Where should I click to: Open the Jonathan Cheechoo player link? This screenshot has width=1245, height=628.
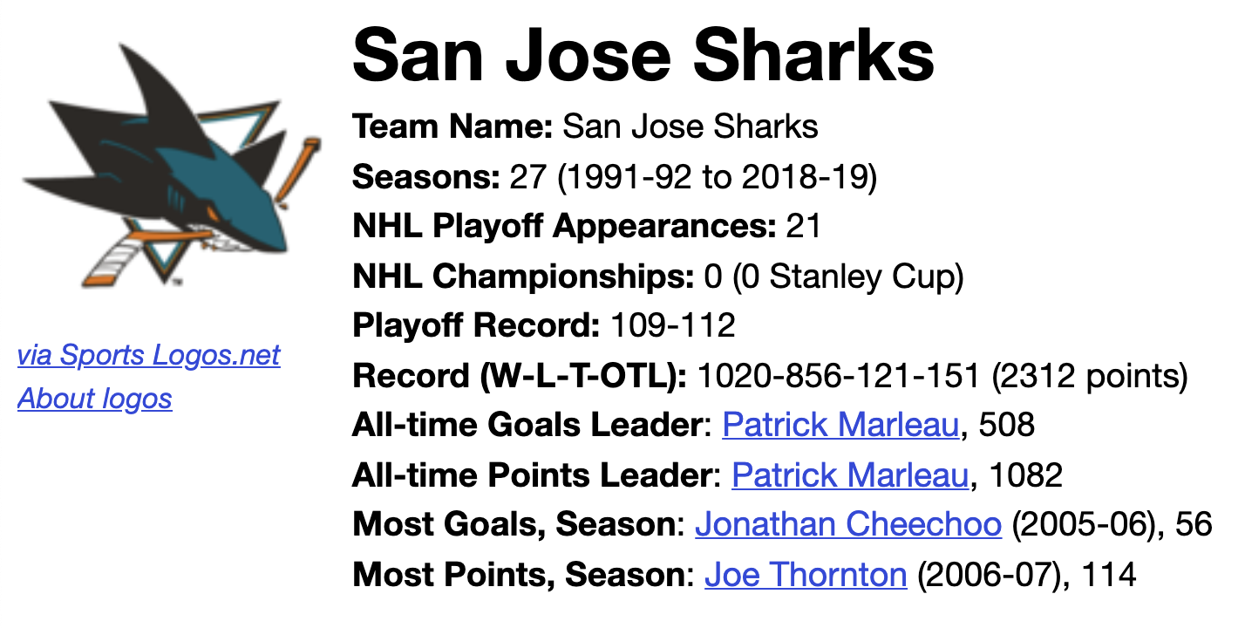click(848, 525)
